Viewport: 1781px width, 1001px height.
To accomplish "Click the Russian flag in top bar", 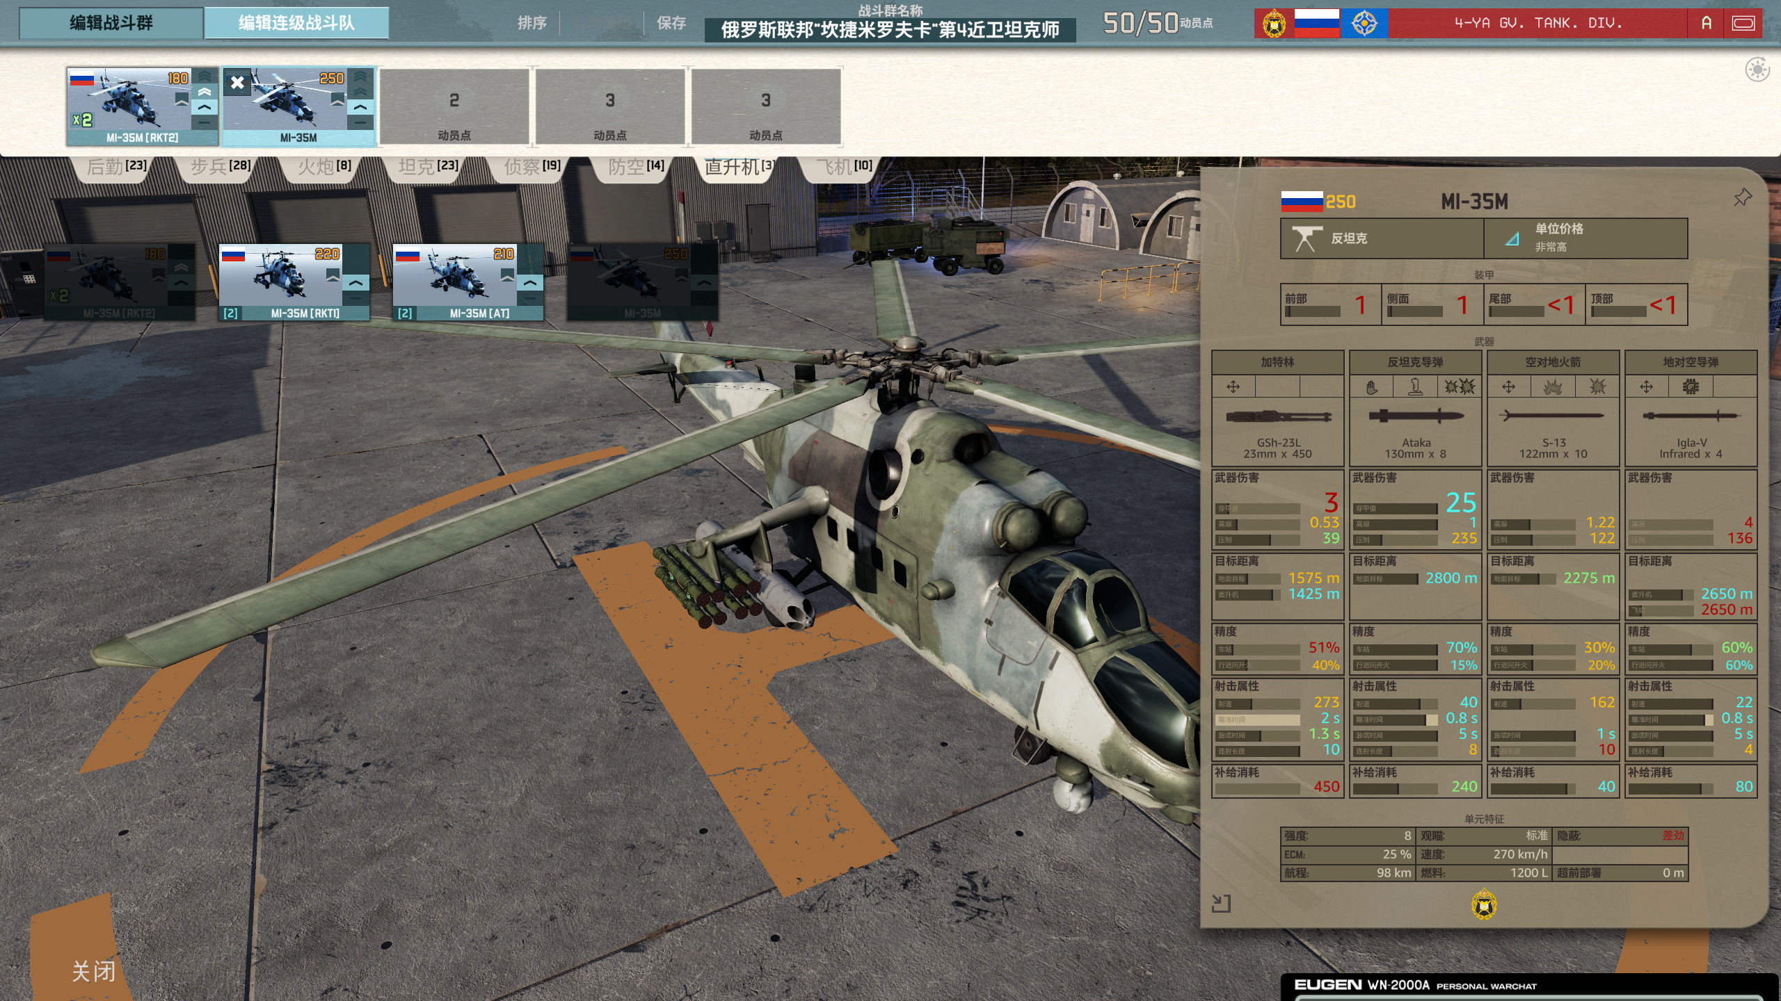I will (x=1316, y=24).
